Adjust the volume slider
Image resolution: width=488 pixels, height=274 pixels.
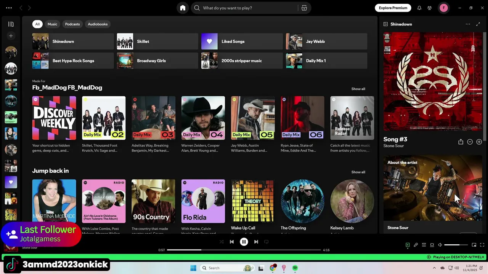(x=456, y=245)
